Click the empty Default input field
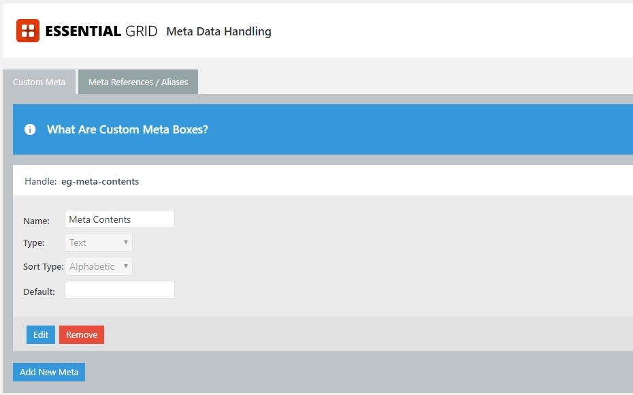 [x=120, y=290]
